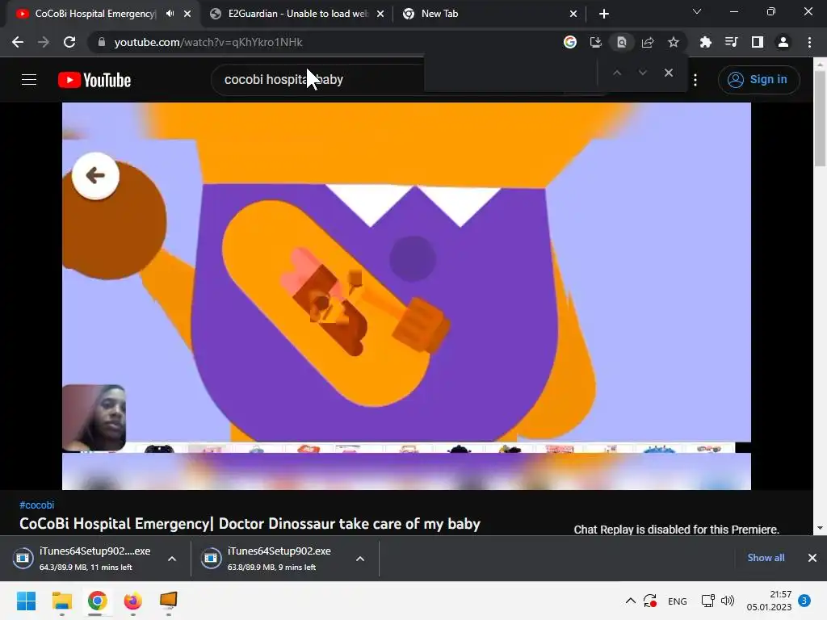827x620 pixels.
Task: Open the media controls icon in the toolbar
Action: pyautogui.click(x=732, y=42)
